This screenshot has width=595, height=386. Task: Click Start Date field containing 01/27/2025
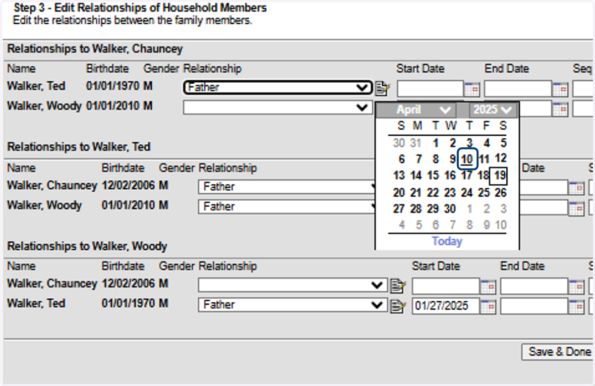446,306
